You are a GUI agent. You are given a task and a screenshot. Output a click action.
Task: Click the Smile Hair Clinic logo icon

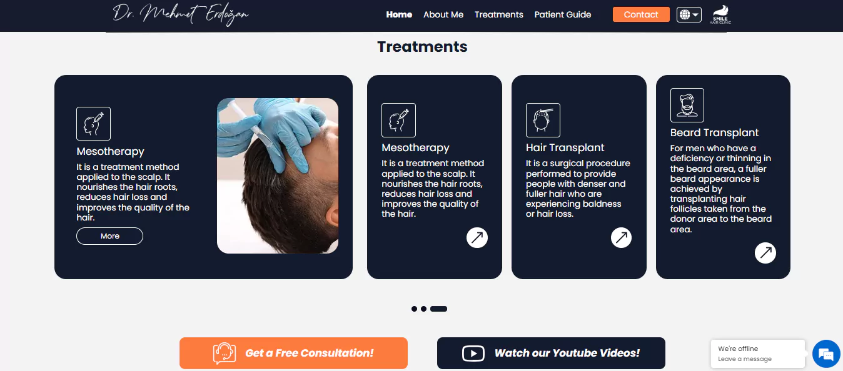pyautogui.click(x=720, y=14)
